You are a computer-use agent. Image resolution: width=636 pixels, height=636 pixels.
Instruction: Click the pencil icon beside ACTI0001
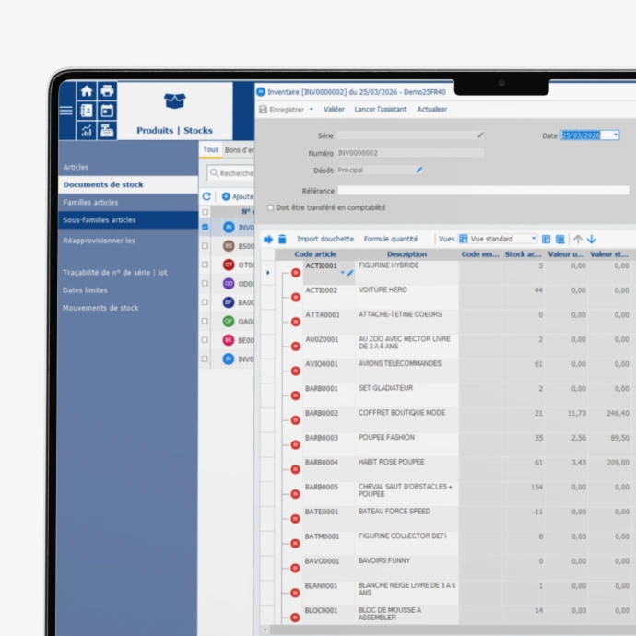(x=350, y=273)
